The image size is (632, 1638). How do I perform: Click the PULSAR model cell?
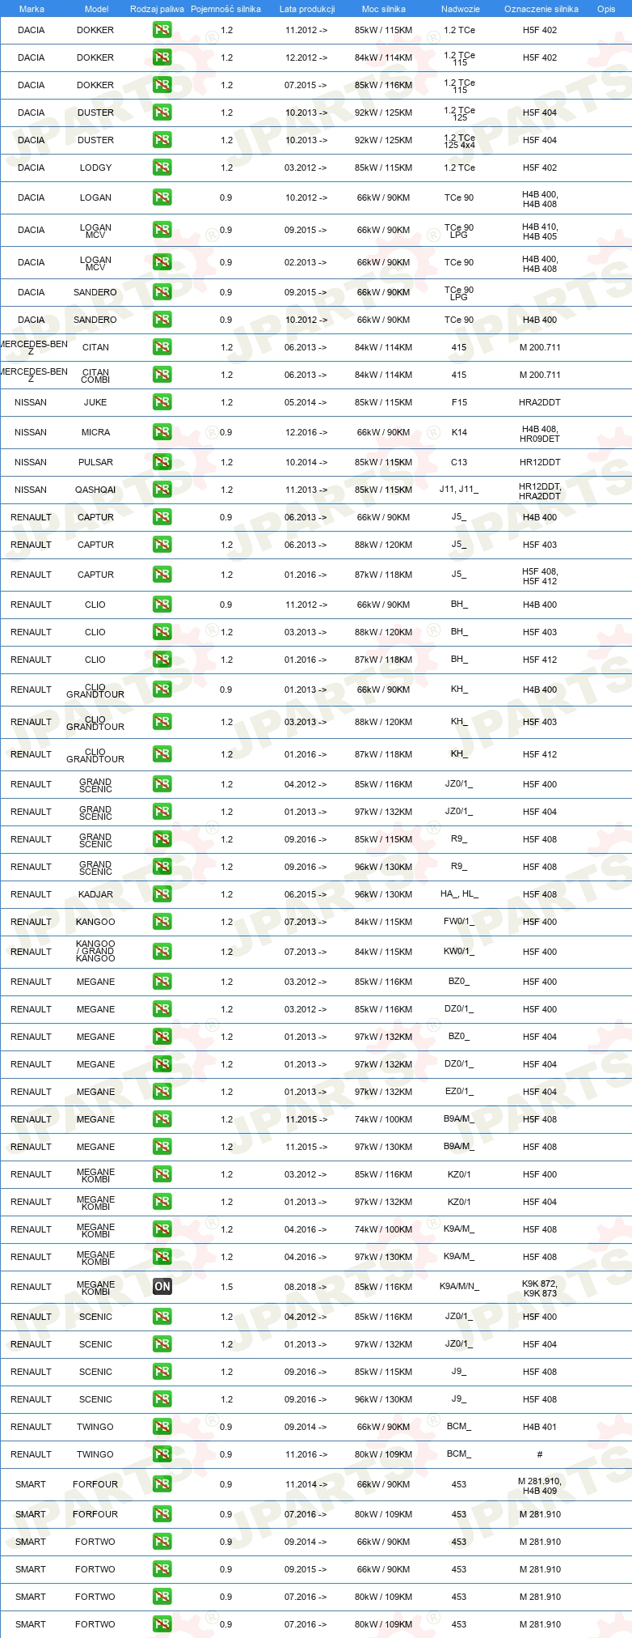point(95,462)
